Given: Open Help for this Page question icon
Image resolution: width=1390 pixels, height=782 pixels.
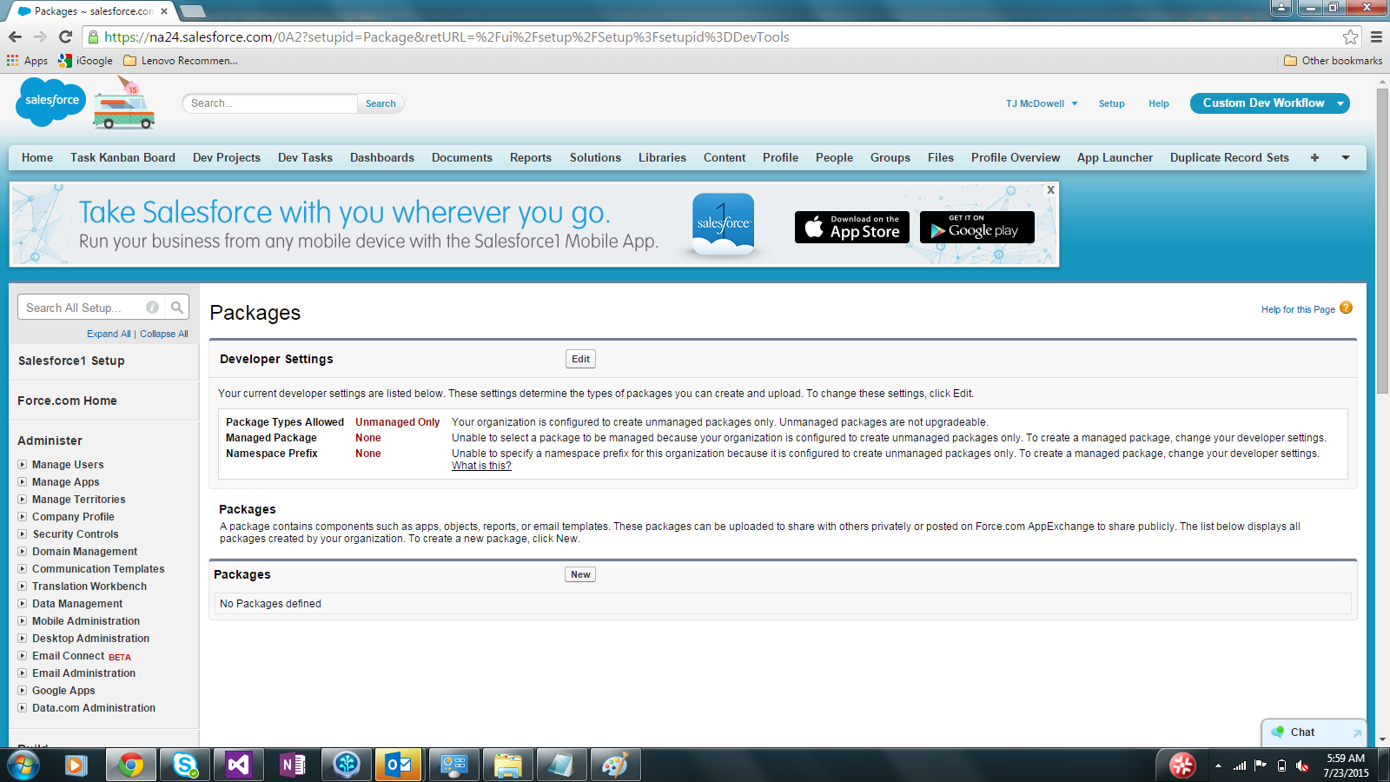Looking at the screenshot, I should click(x=1346, y=308).
